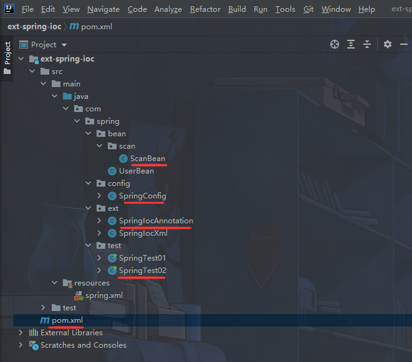
Task: Open the Help menu
Action: 366,9
